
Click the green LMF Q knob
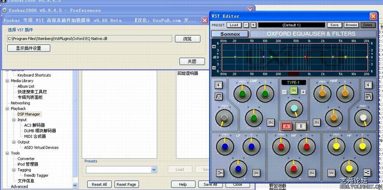pos(265,94)
